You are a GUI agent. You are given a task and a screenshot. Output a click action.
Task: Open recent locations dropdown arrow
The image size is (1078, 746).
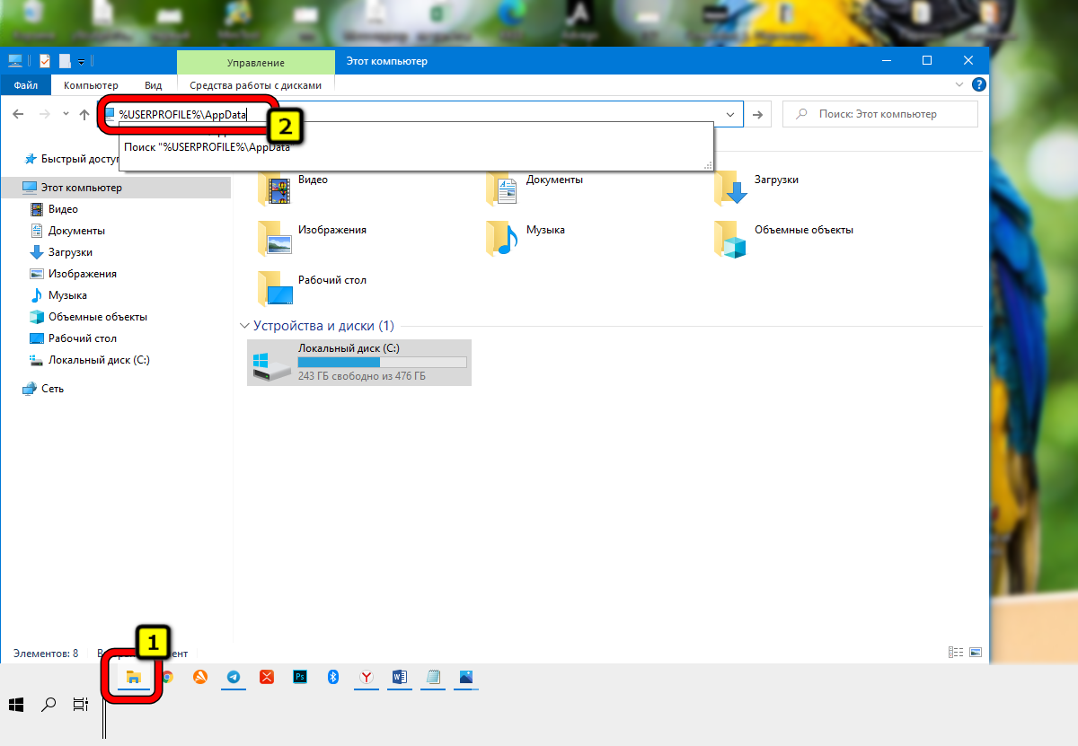(x=66, y=114)
